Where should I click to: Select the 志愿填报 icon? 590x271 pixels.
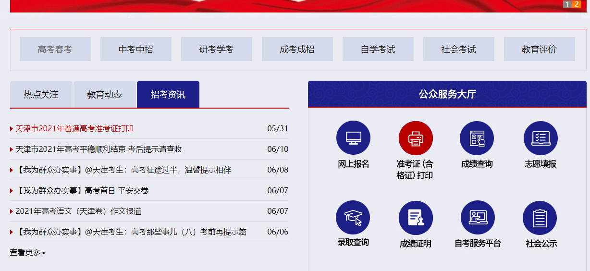click(x=541, y=138)
